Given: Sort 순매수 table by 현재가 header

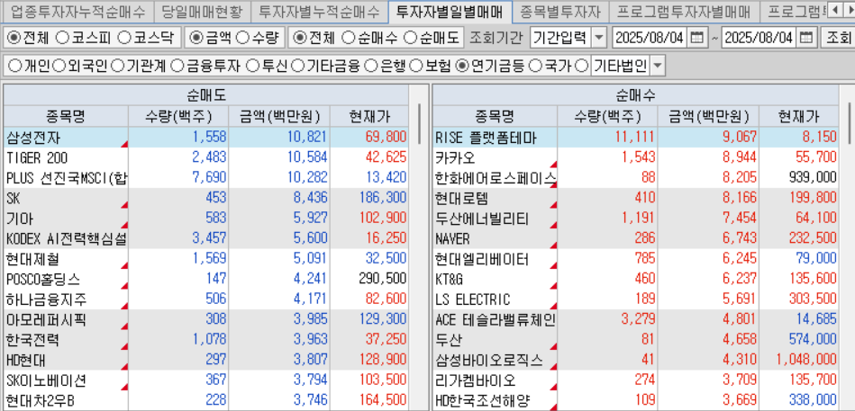Looking at the screenshot, I should click(x=801, y=116).
